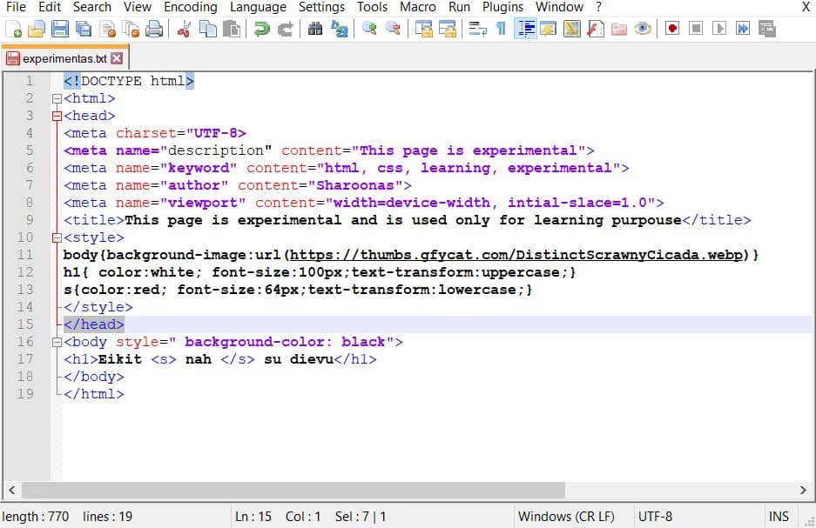Viewport: 816px width, 528px height.
Task: Collapse the body element fold marker
Action: tap(57, 341)
